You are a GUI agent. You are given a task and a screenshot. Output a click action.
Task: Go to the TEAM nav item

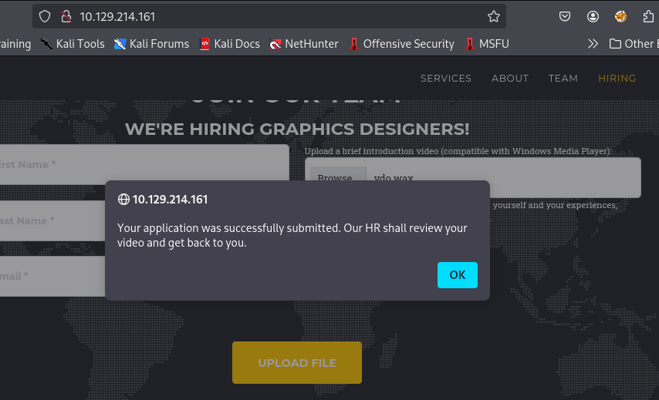(563, 79)
